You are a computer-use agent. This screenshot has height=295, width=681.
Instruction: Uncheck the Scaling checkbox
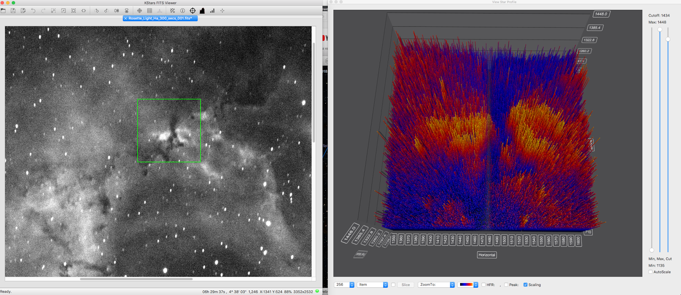(x=525, y=285)
